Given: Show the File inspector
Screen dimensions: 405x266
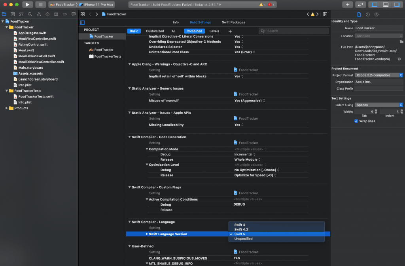Looking at the screenshot, I should pyautogui.click(x=359, y=15).
